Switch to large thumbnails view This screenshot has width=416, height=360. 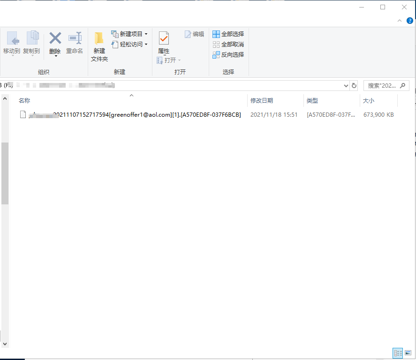coord(408,352)
